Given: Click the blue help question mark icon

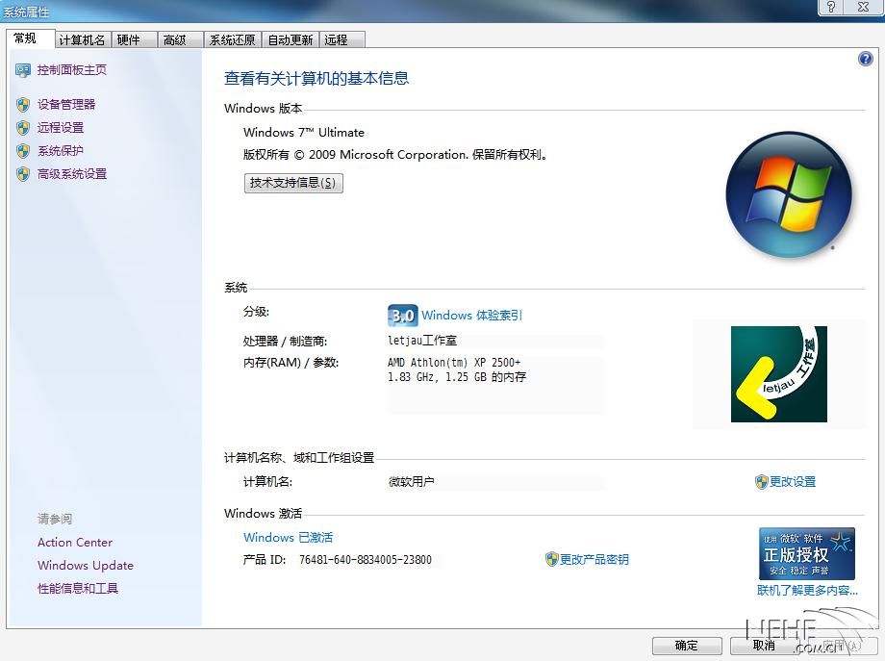Looking at the screenshot, I should click(x=865, y=59).
